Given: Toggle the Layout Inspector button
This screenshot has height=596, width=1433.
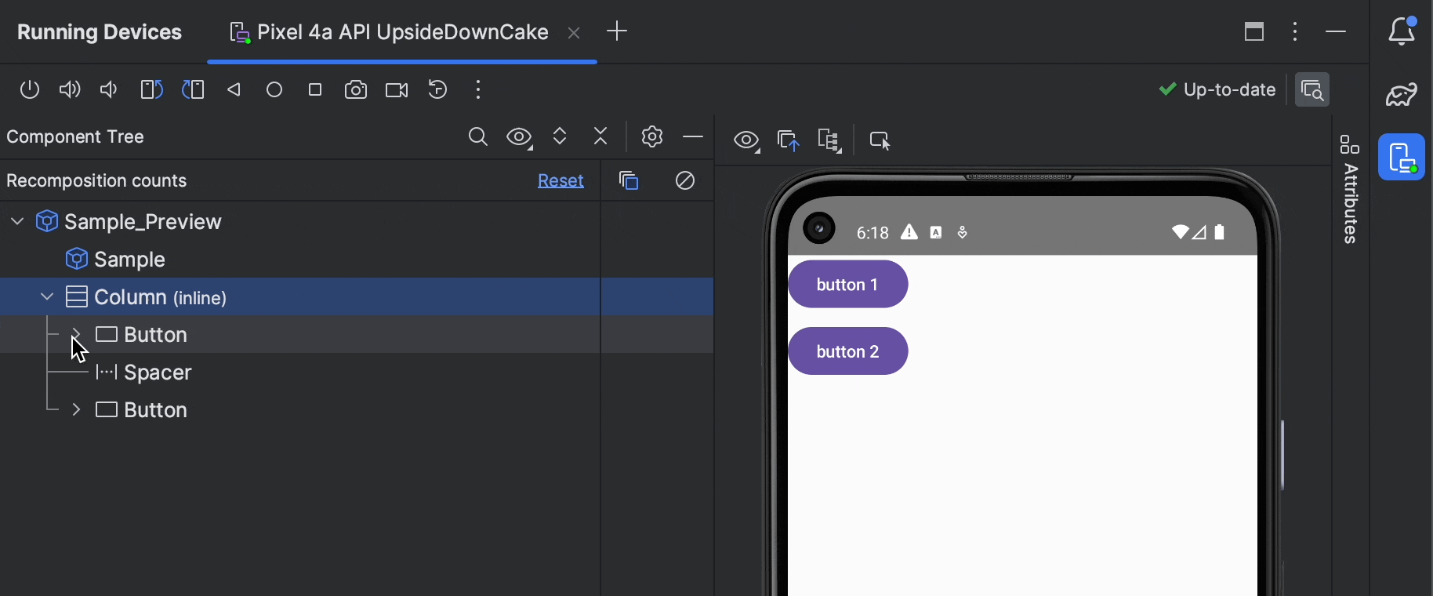Looking at the screenshot, I should [1312, 90].
